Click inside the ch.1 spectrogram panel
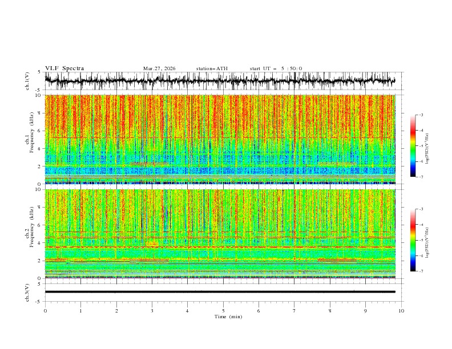452x349 pixels. 220,139
